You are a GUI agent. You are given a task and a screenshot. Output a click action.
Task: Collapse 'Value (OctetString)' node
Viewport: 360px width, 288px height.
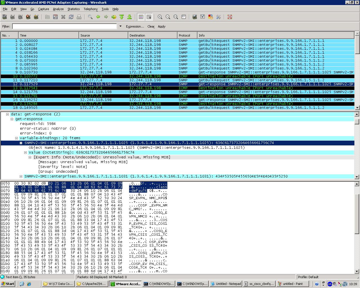26,152
